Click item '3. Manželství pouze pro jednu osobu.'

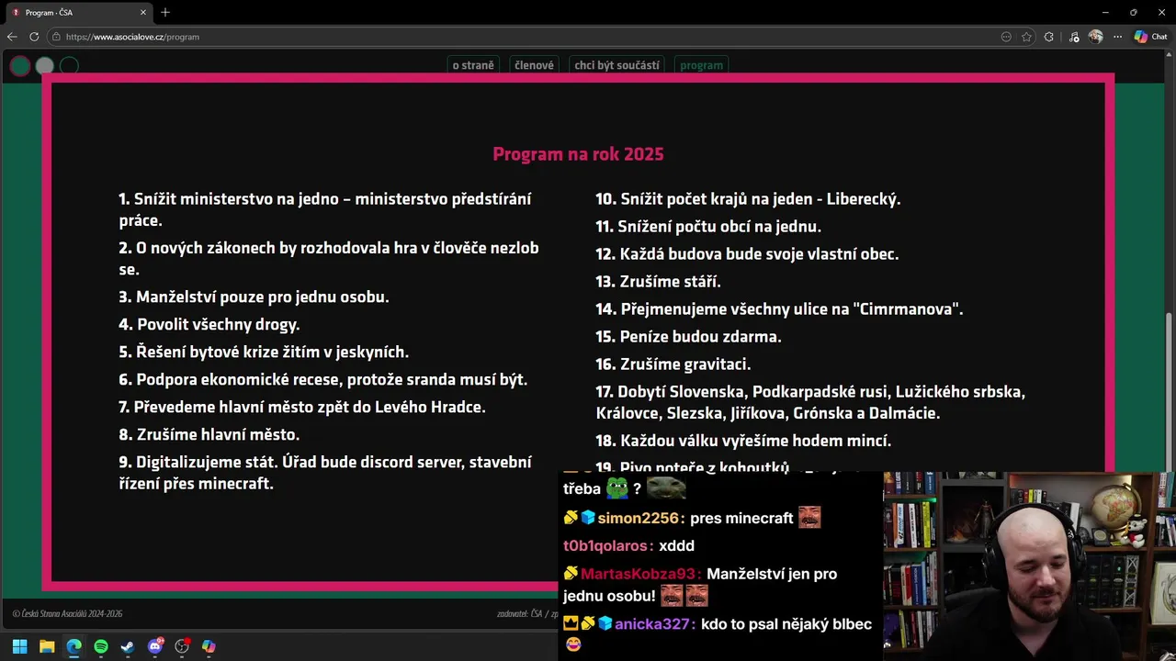click(254, 297)
